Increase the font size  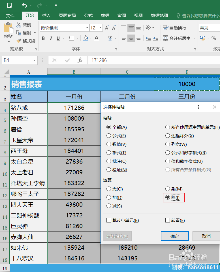tap(107, 28)
